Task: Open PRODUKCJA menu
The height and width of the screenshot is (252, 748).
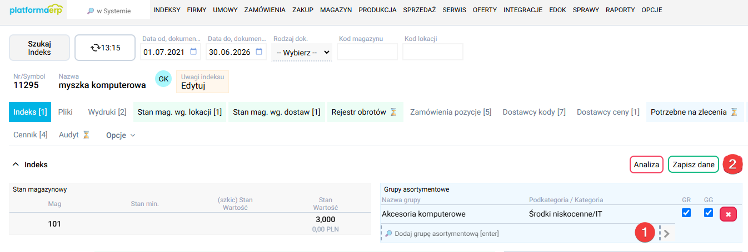Action: point(377,10)
